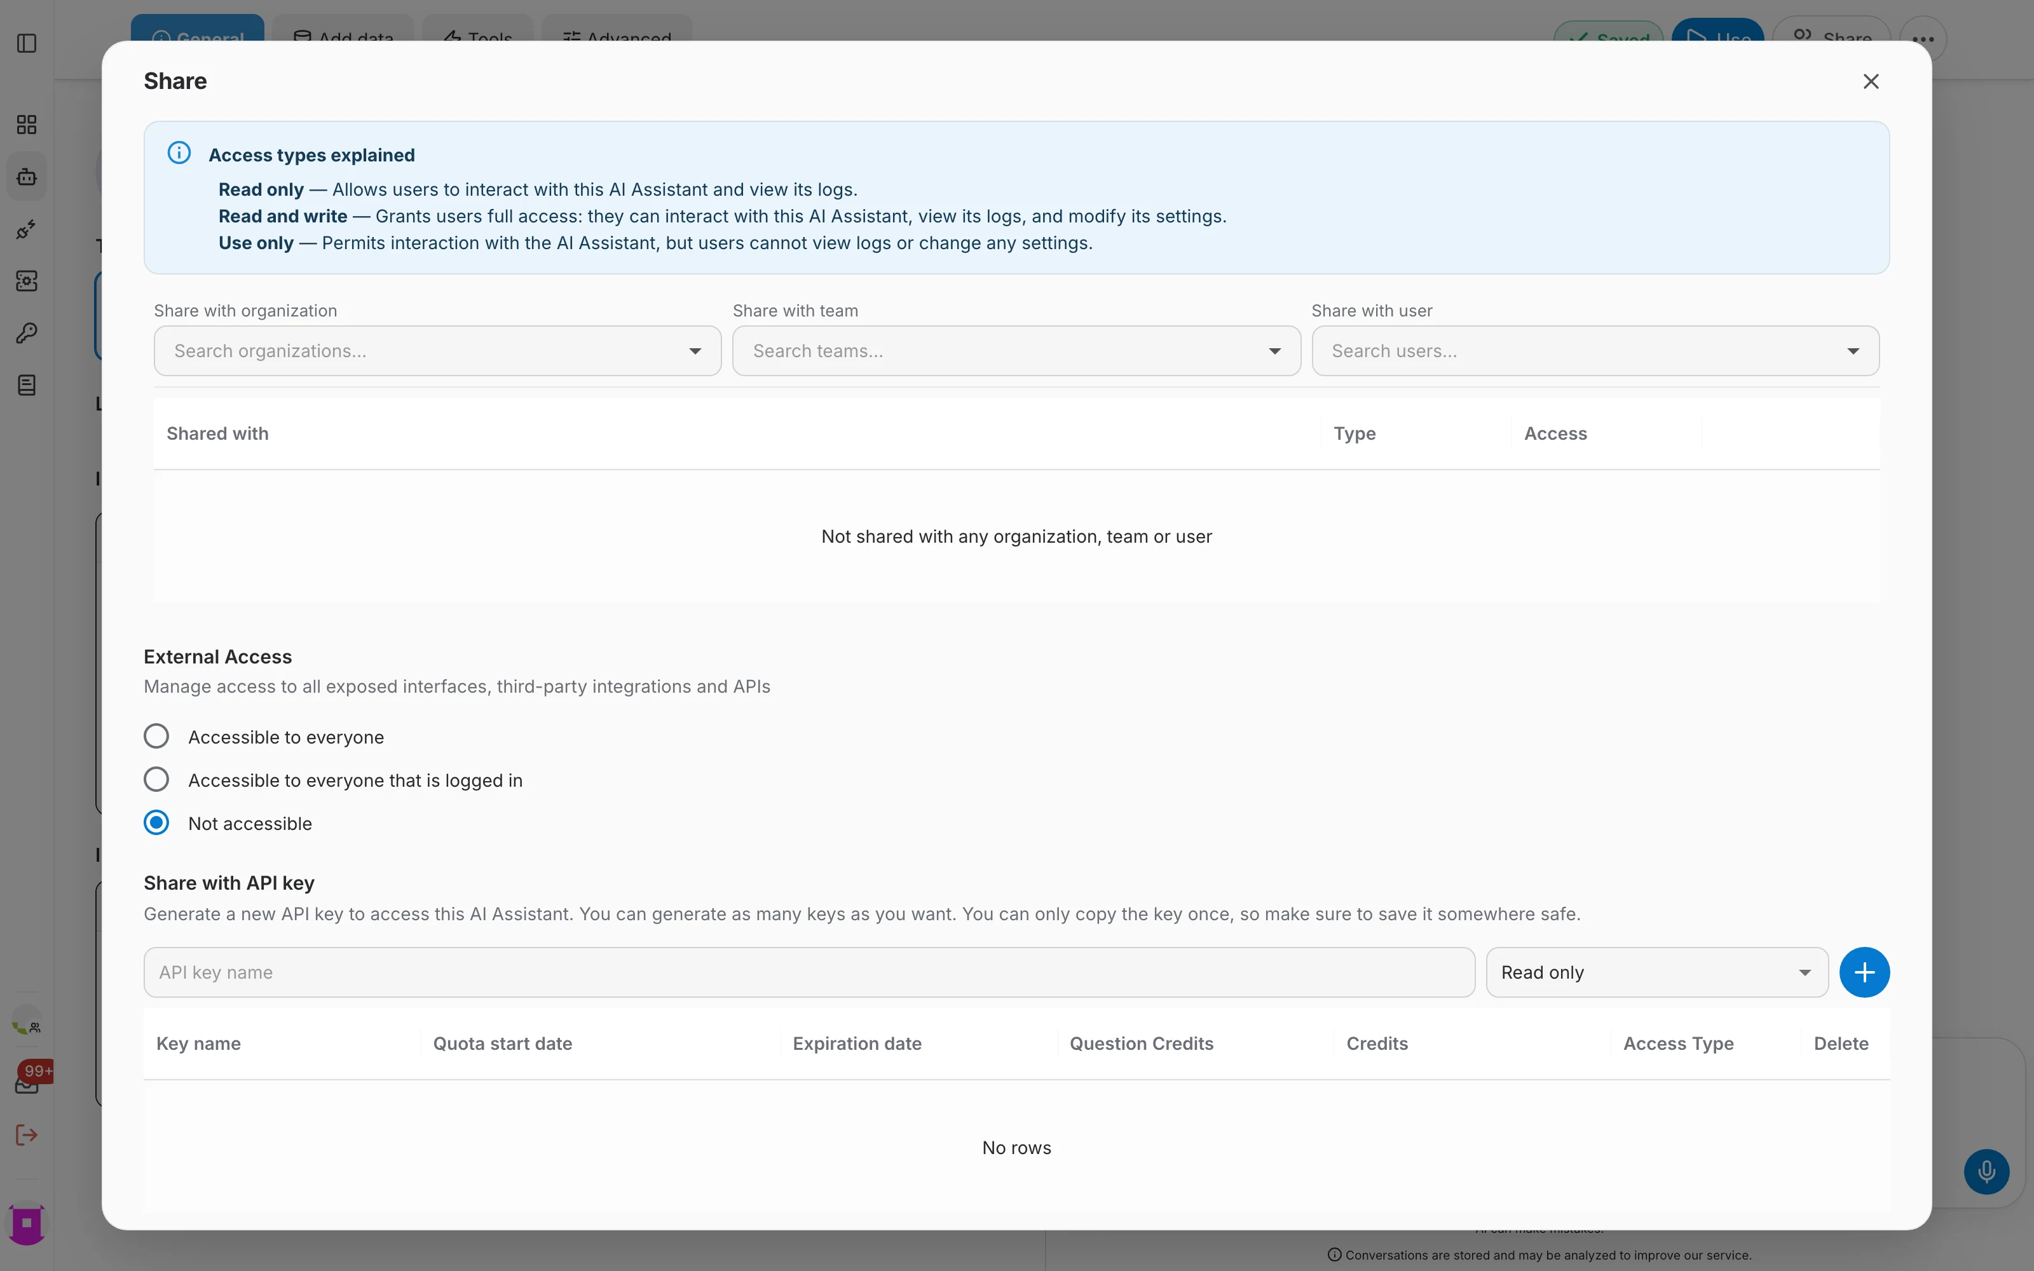Click the 'No rows' text in API keys table
The height and width of the screenshot is (1271, 2034).
[1016, 1148]
